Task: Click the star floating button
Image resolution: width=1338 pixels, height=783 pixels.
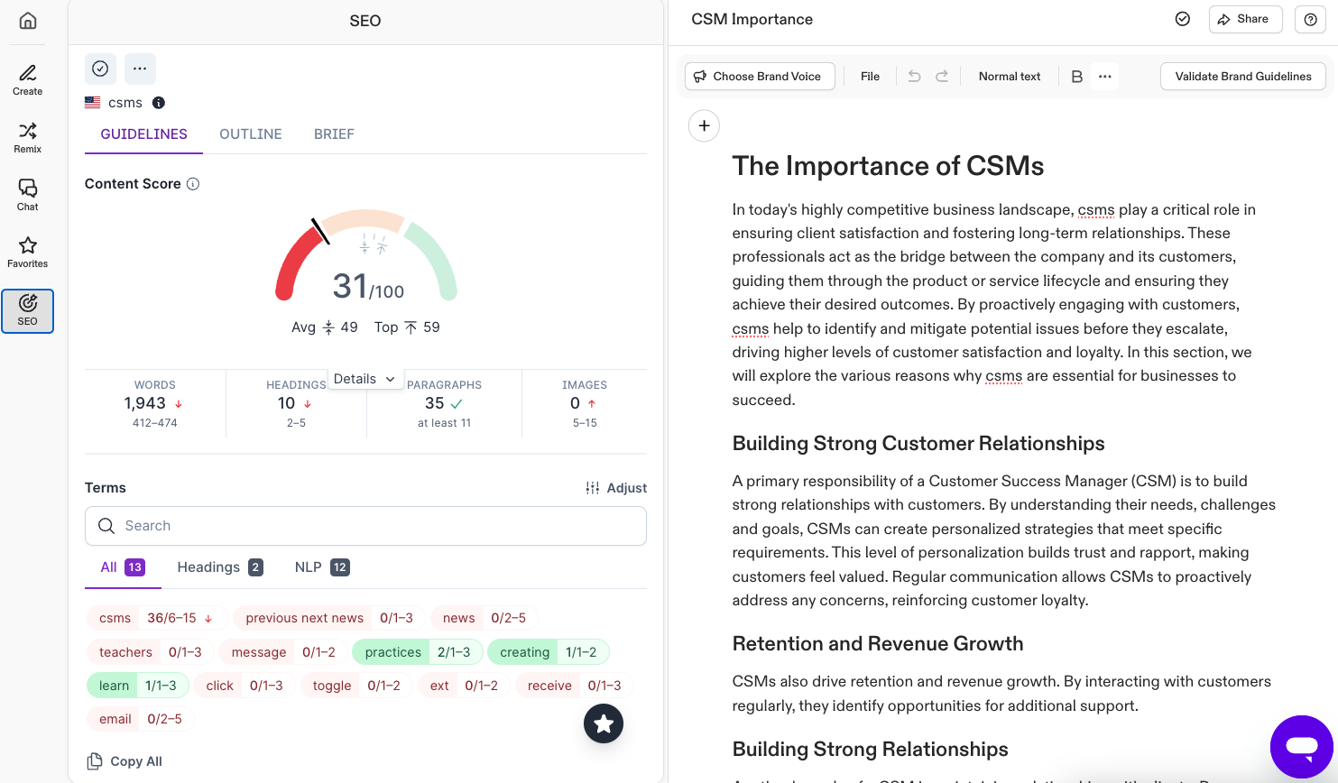Action: 604,723
